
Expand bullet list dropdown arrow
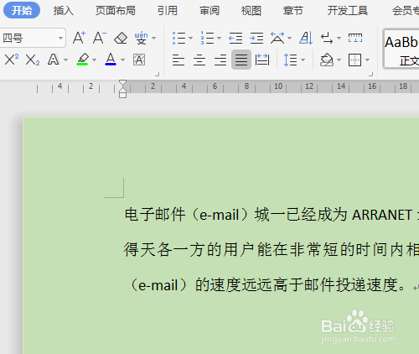point(191,38)
